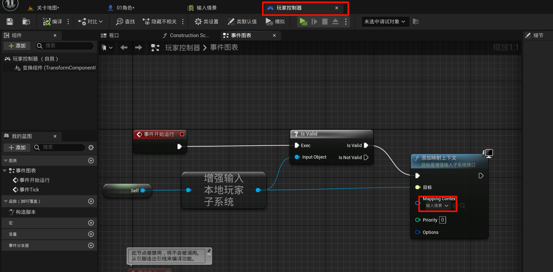Switch to the 01角色 tab
The image size is (553, 272).
pyautogui.click(x=125, y=8)
